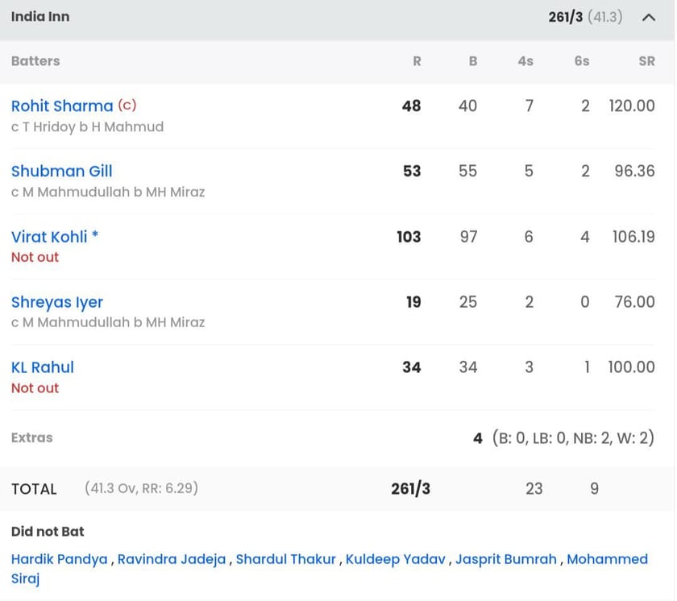This screenshot has width=677, height=601.
Task: Click the India Inn header title
Action: (40, 16)
